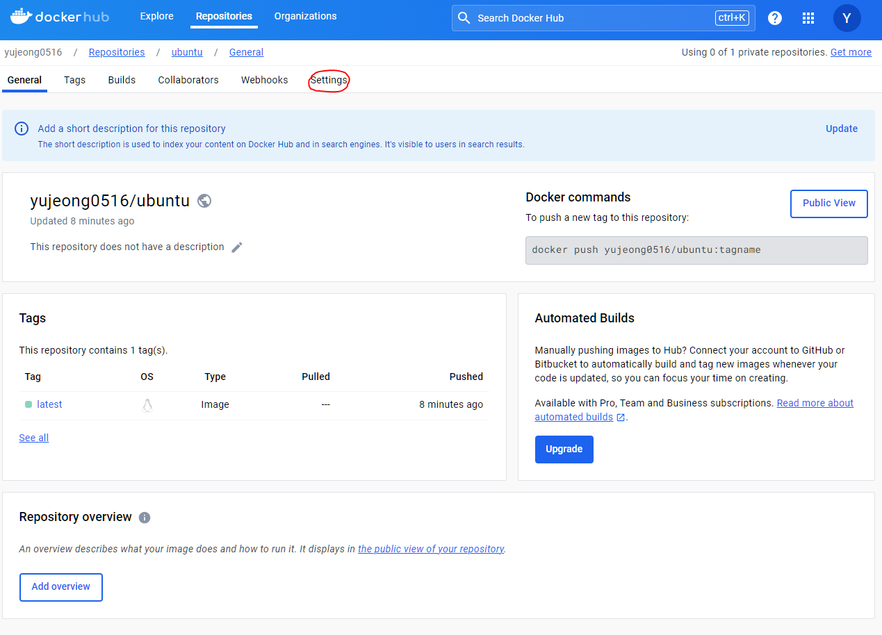Image resolution: width=882 pixels, height=635 pixels.
Task: Click the Image type cell
Action: coord(215,404)
